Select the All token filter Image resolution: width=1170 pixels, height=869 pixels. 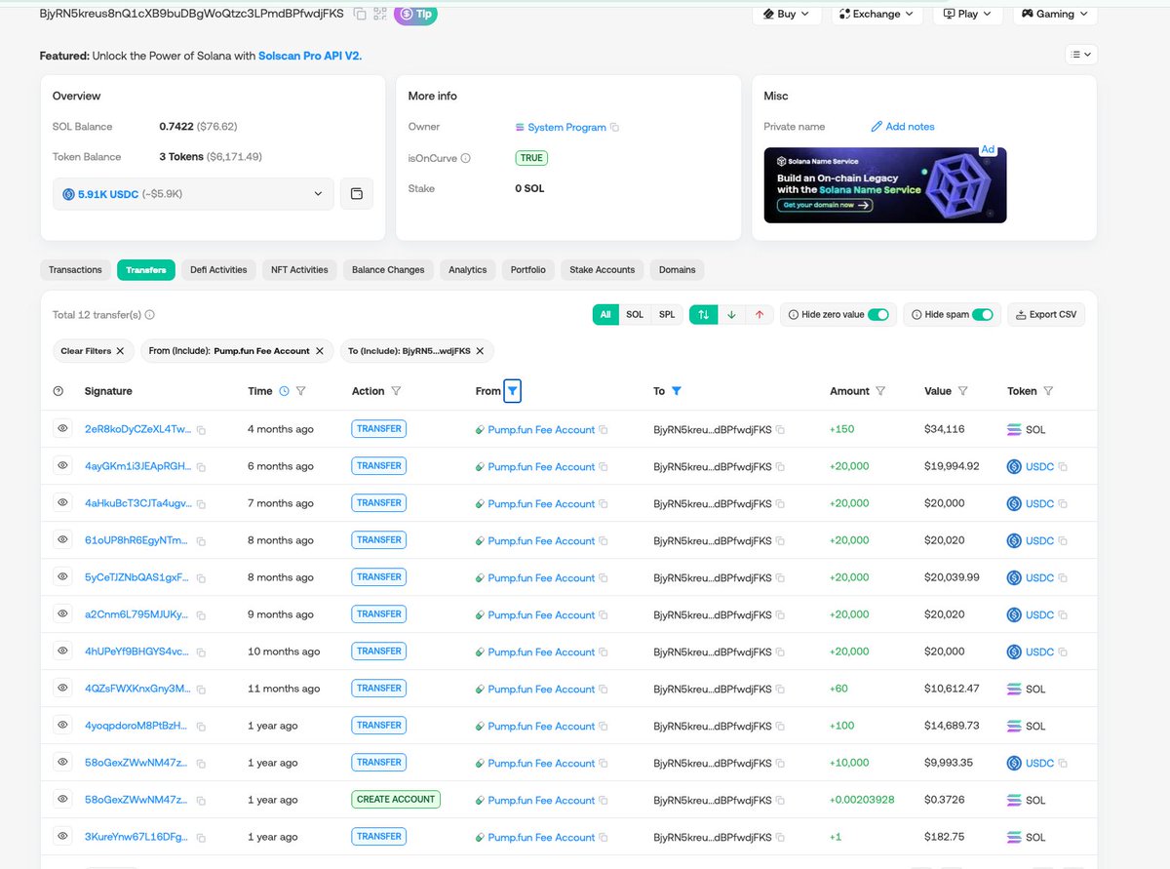[x=605, y=314]
